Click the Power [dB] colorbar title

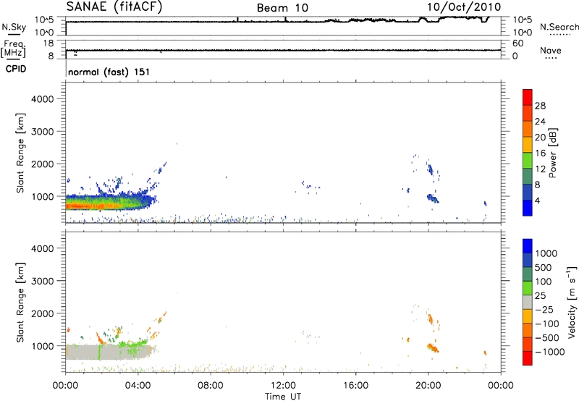click(x=552, y=153)
